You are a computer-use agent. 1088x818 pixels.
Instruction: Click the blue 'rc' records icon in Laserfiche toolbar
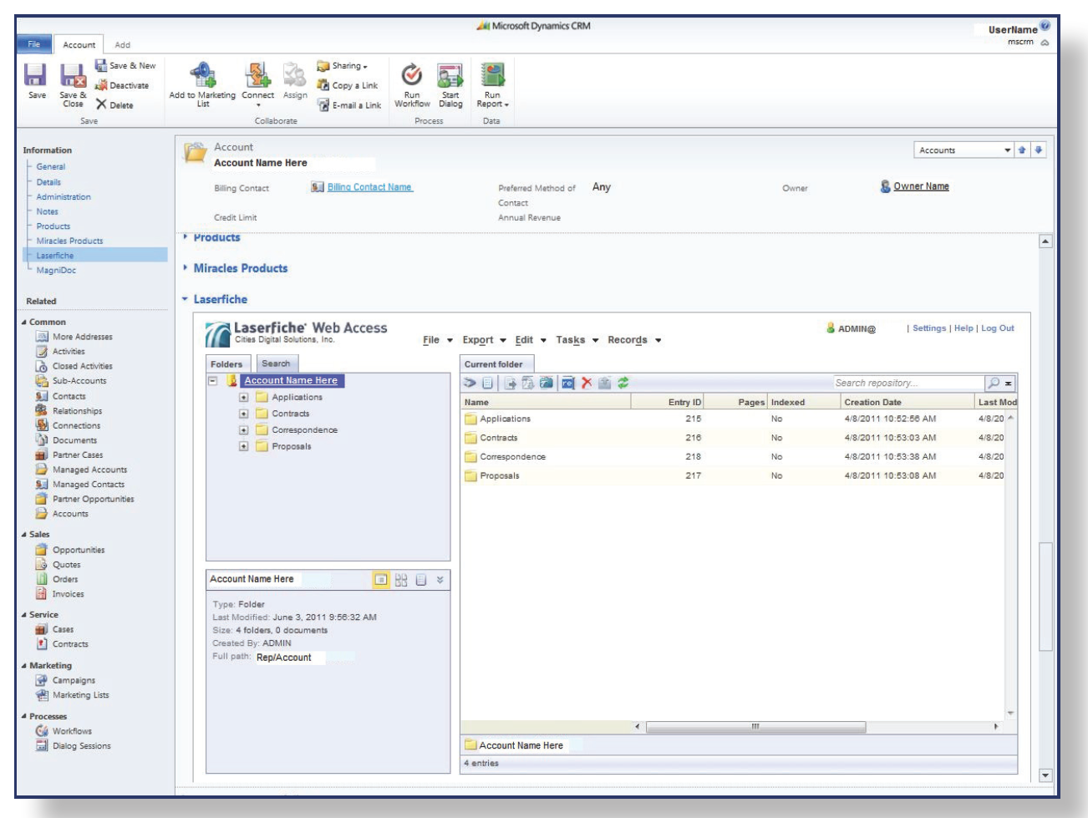click(568, 383)
